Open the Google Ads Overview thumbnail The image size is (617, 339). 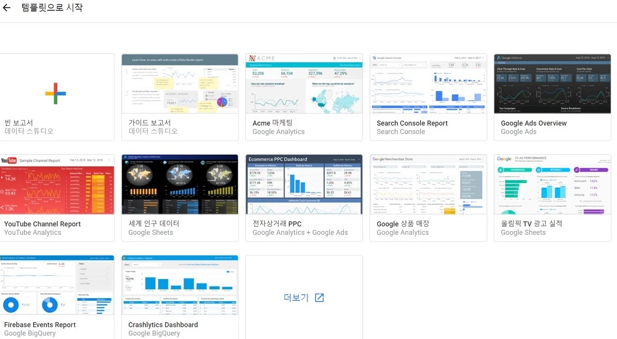(x=553, y=84)
